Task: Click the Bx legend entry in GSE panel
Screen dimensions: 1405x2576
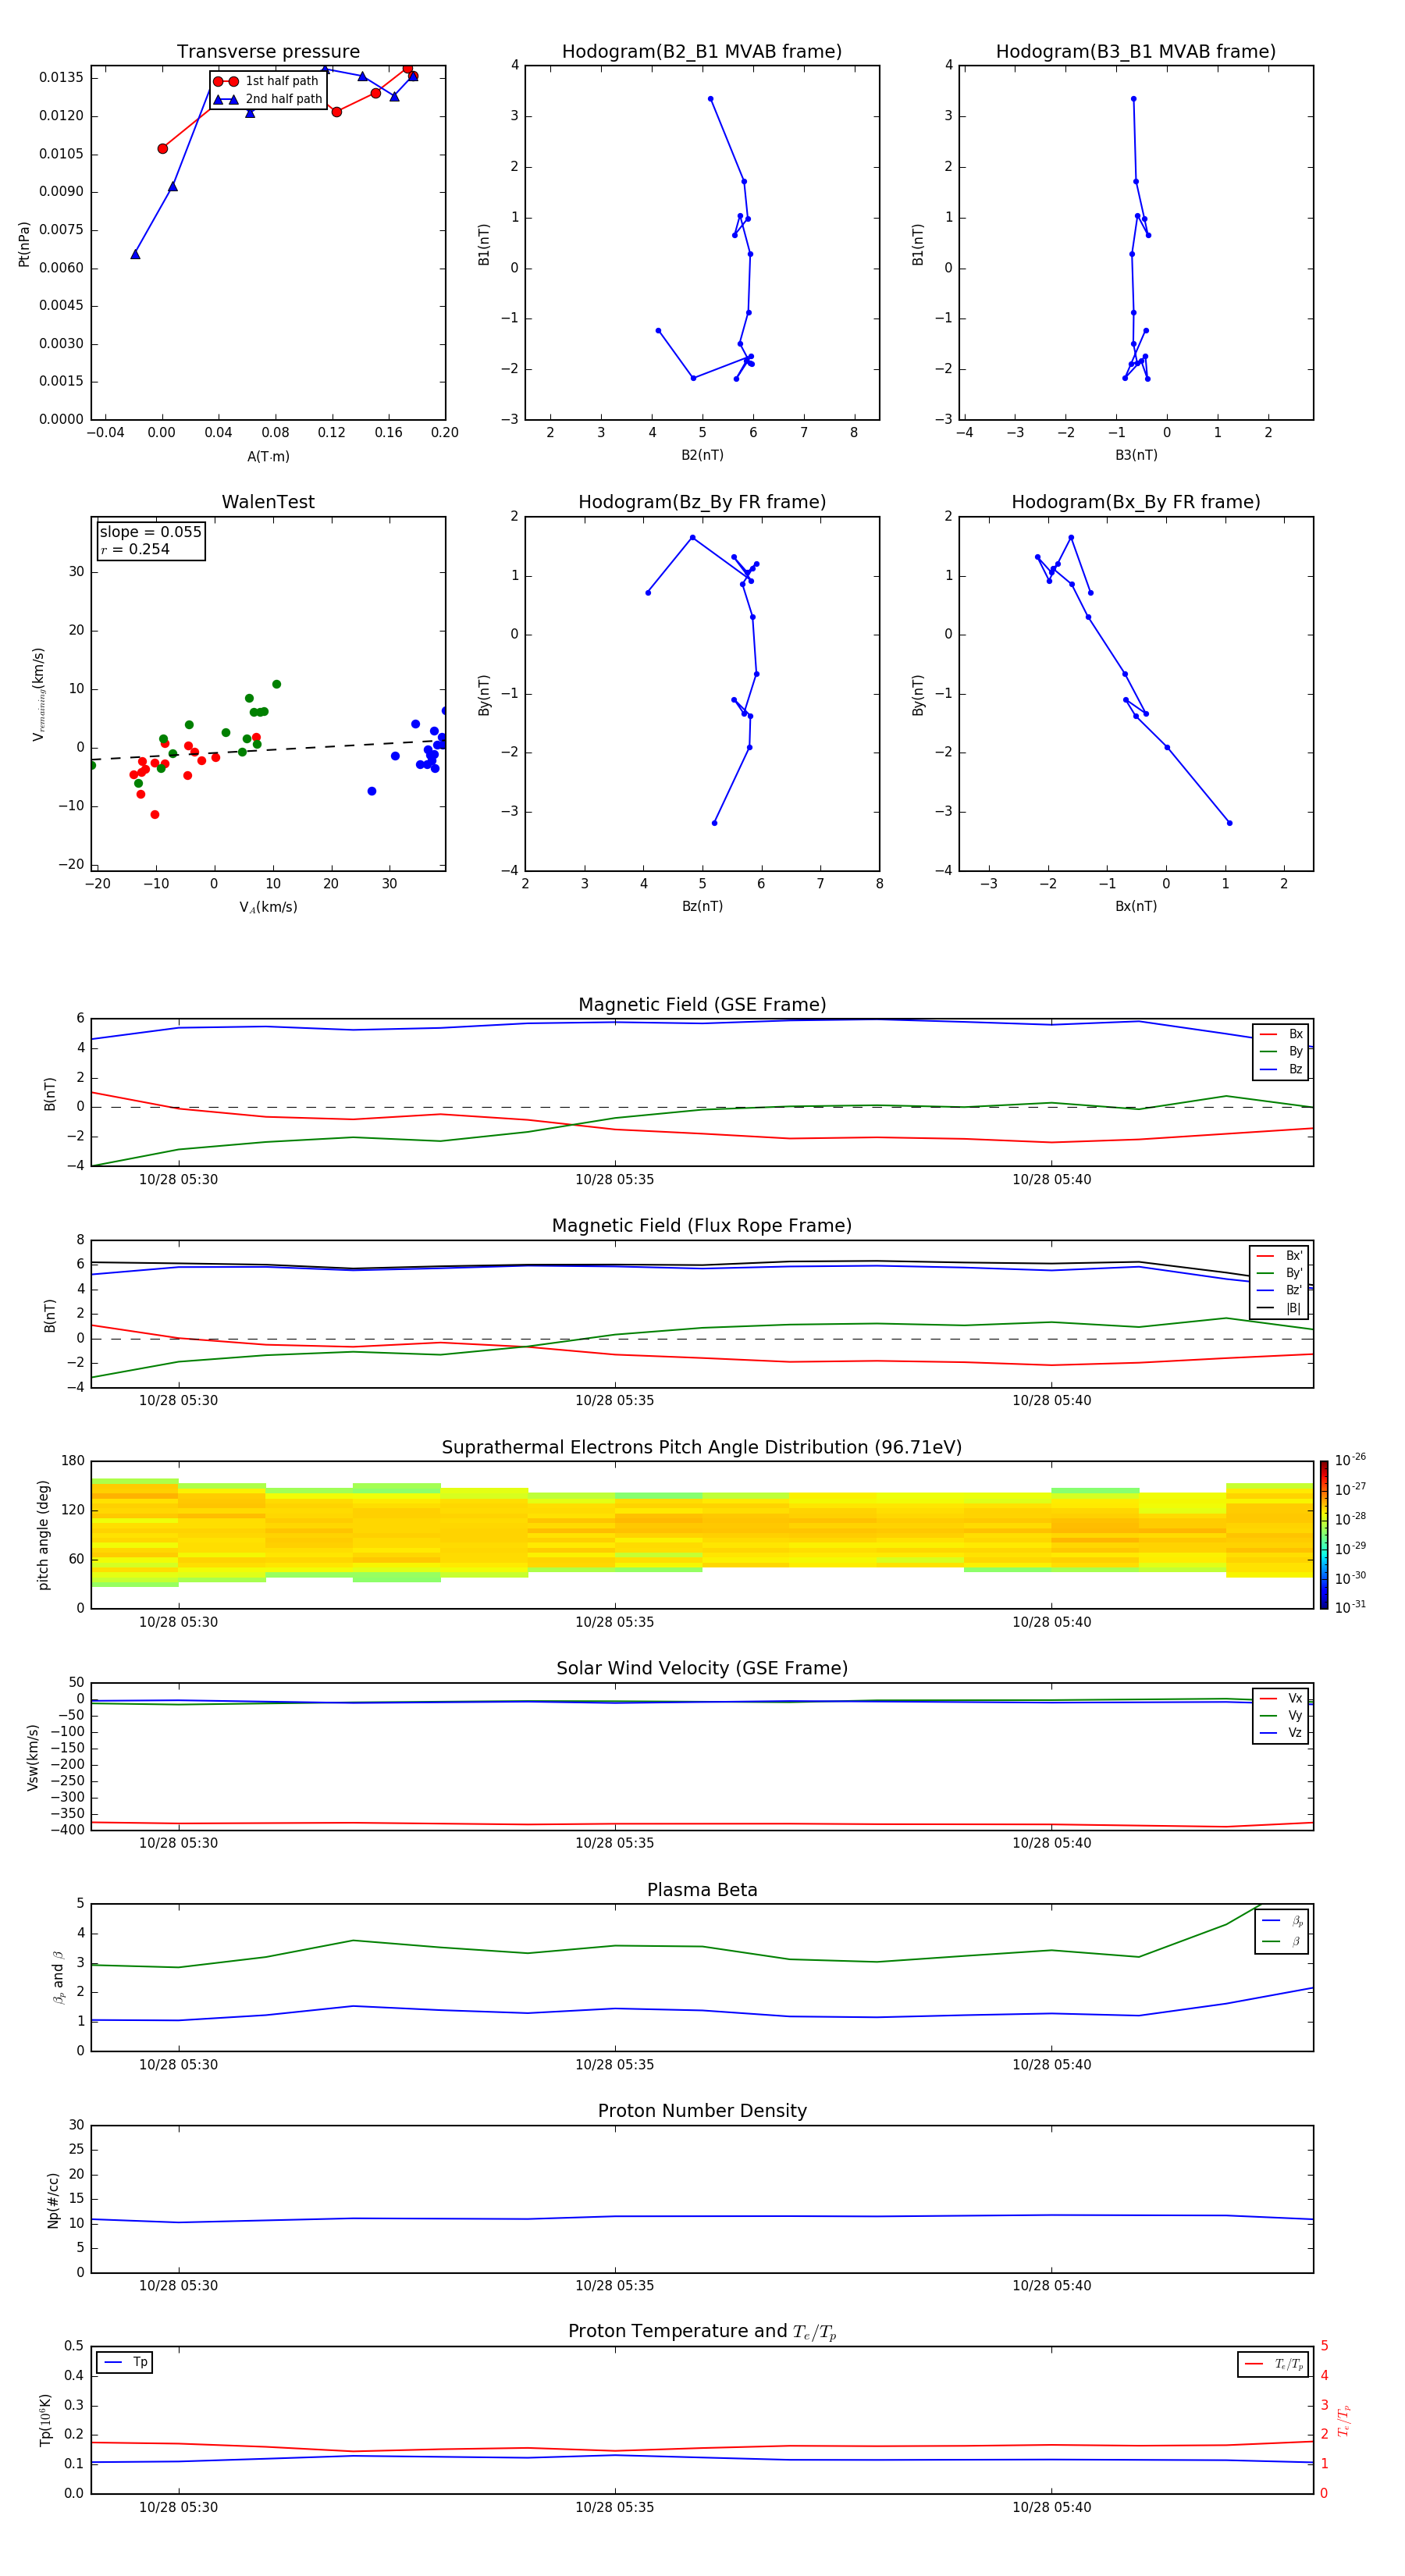Action: 1281,1034
